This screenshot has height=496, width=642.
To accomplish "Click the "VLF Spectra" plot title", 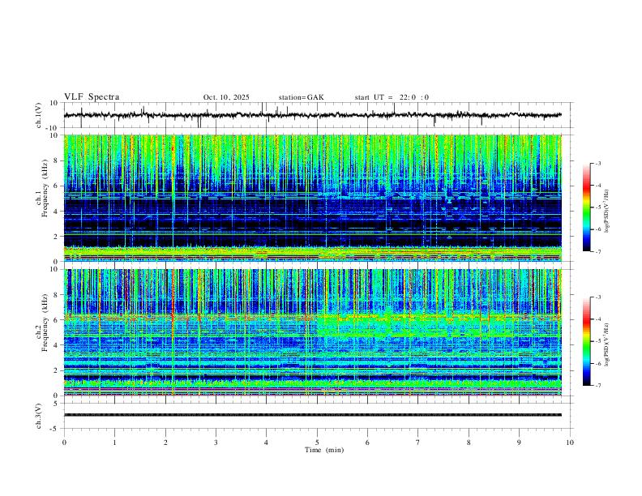I will coord(92,97).
